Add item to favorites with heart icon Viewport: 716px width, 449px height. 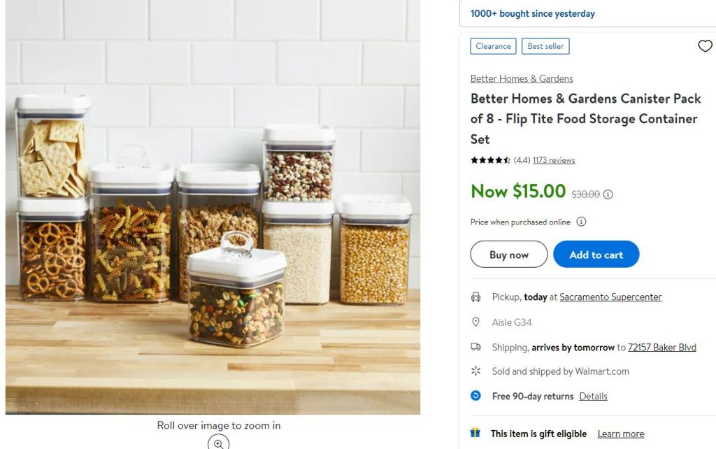point(705,46)
